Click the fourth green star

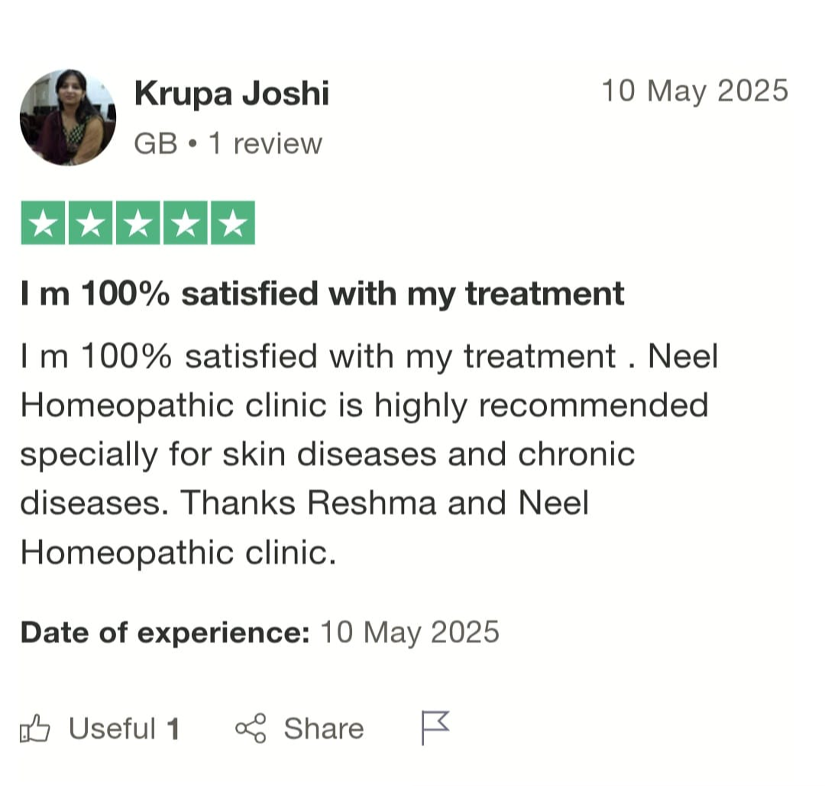point(186,223)
